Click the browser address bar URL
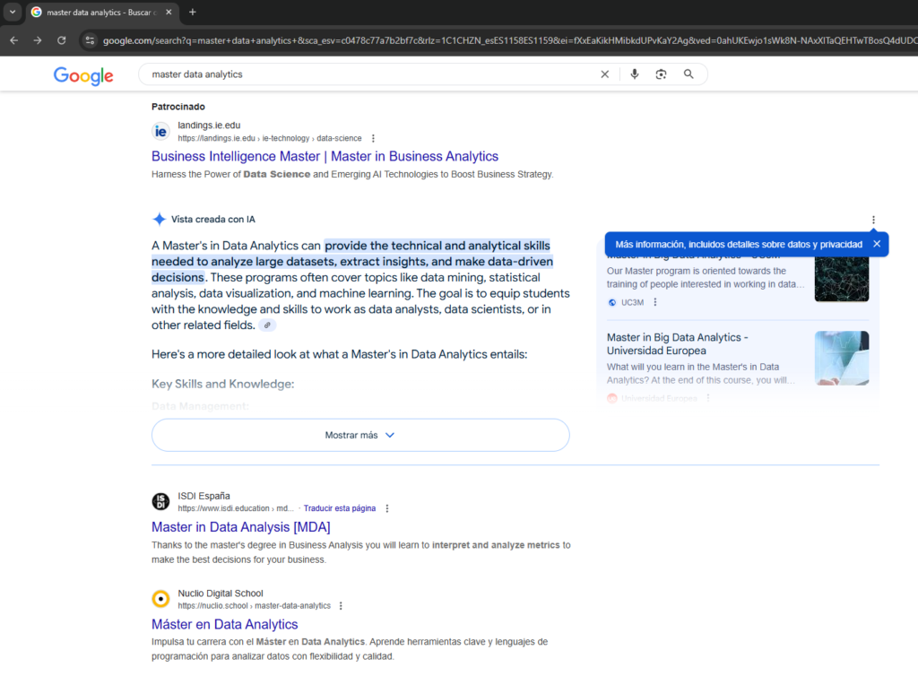 pos(509,40)
